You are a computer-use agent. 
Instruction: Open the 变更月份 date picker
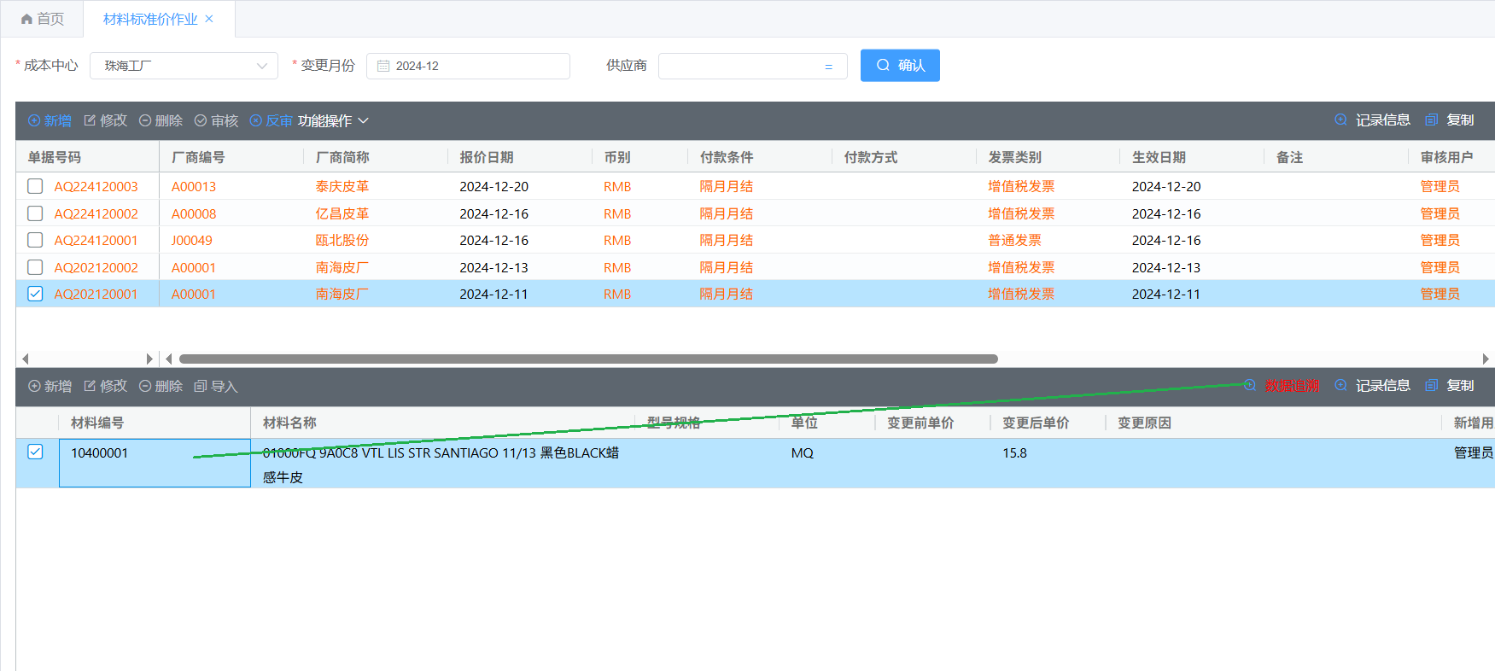(468, 66)
